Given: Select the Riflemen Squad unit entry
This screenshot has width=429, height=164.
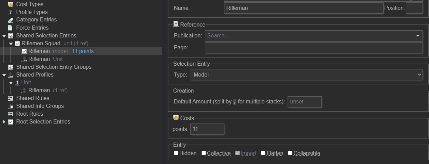Looking at the screenshot, I should [55, 44].
